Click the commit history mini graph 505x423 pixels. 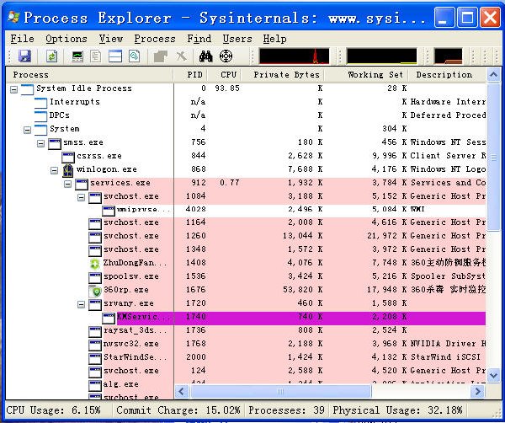coord(381,56)
